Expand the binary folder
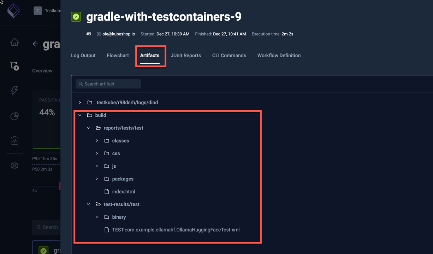 pos(97,217)
